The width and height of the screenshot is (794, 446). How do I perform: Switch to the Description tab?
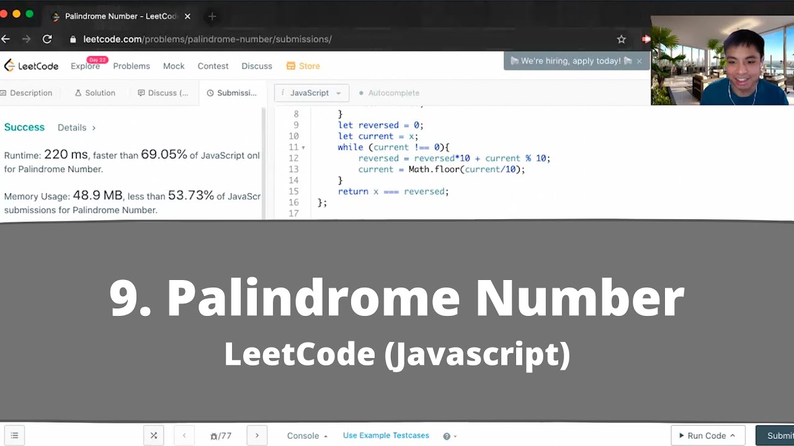click(x=26, y=93)
